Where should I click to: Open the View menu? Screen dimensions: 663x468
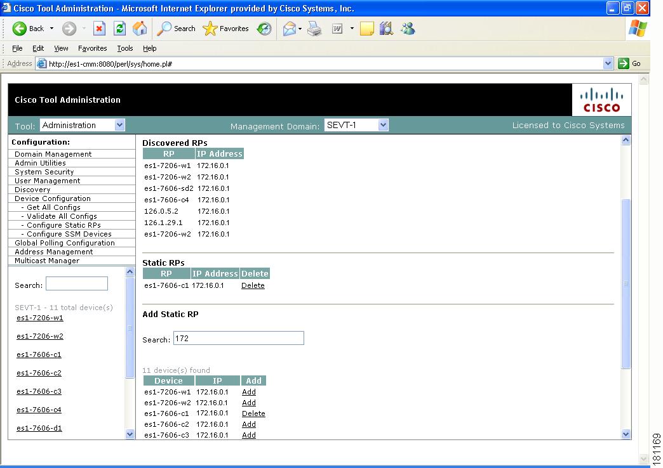pos(61,48)
